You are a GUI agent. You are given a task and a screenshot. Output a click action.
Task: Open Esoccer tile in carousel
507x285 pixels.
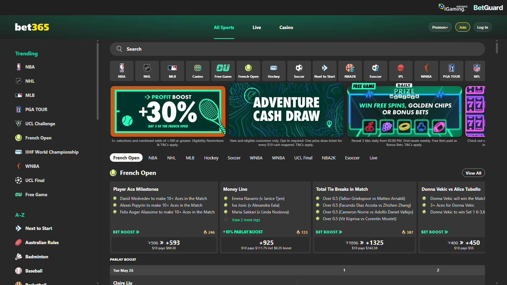point(376,71)
